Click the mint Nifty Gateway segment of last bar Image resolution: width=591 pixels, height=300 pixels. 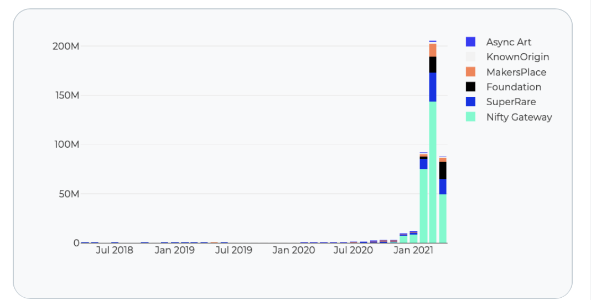click(443, 219)
